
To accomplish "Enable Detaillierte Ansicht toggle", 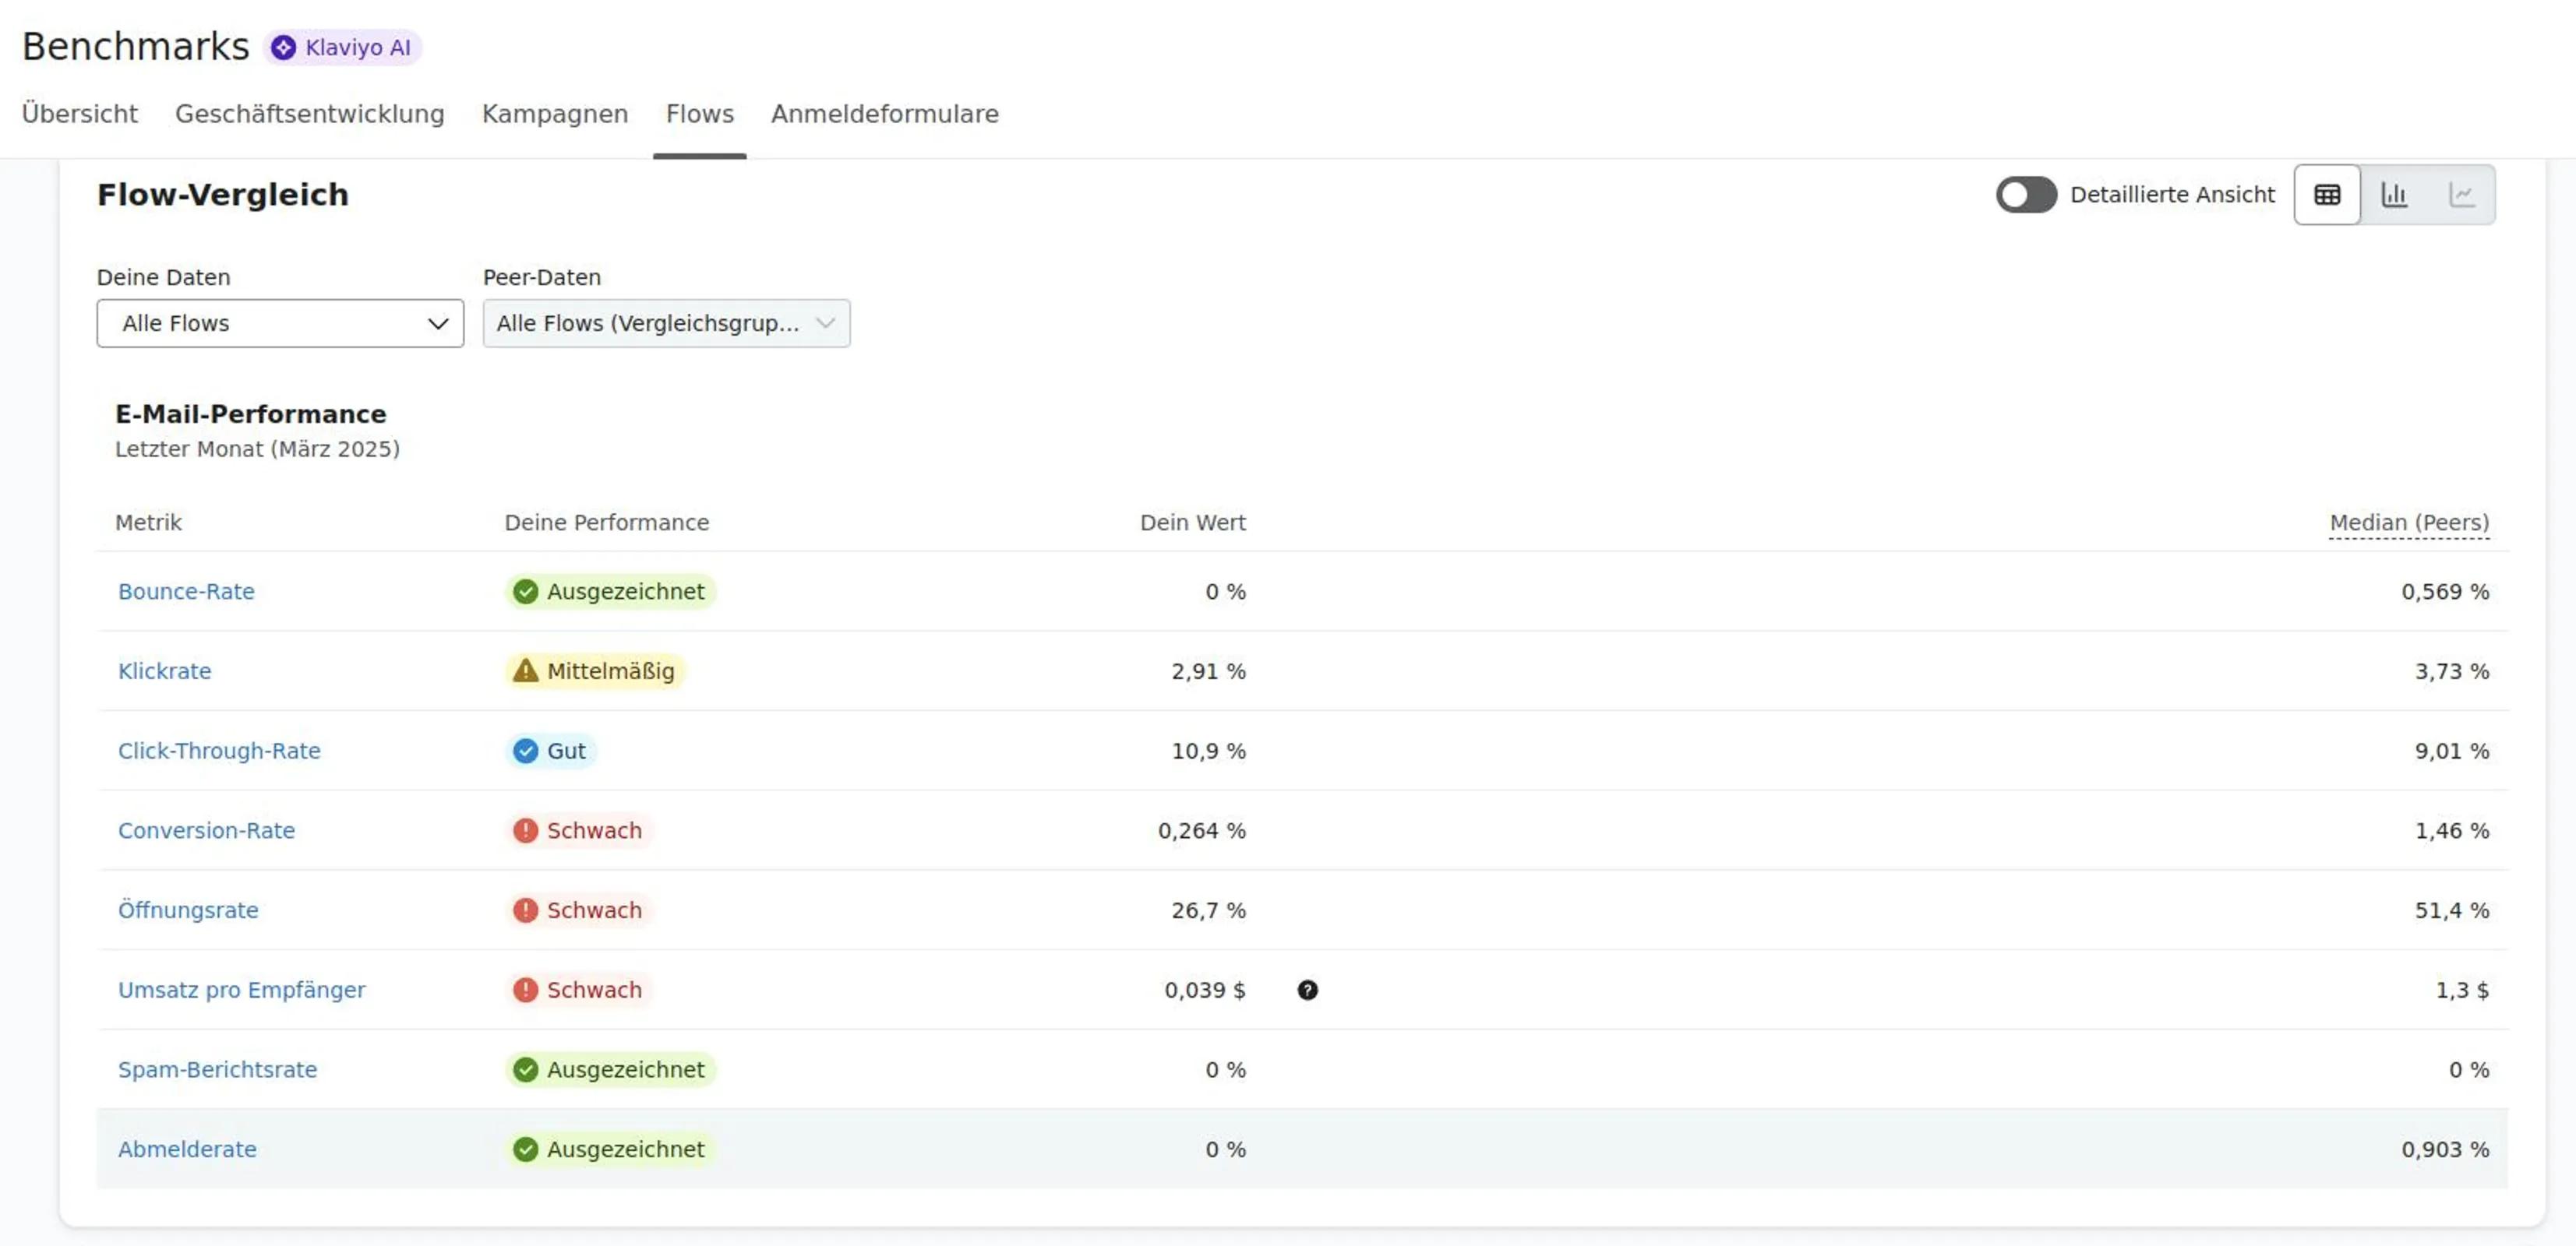I will [x=2025, y=195].
